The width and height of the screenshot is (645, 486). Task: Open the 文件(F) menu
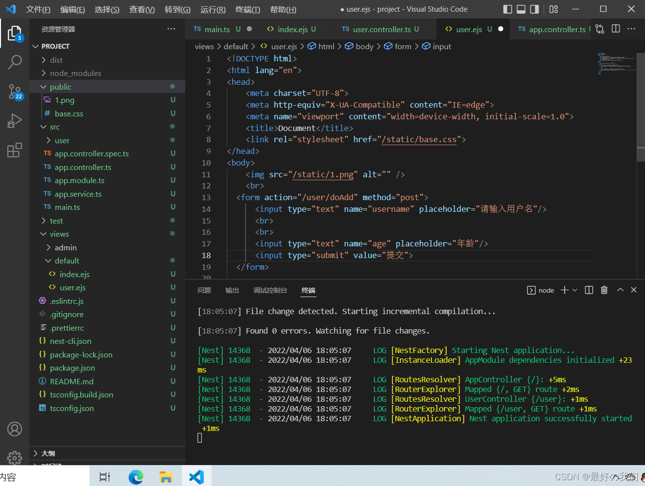[38, 9]
